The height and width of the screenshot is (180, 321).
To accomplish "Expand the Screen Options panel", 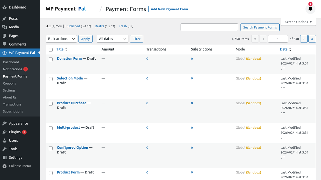I will coord(298,22).
